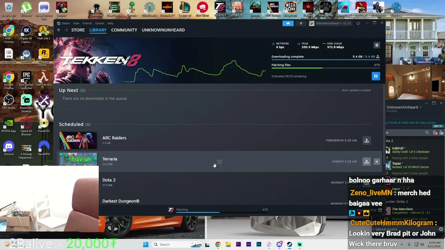
Task: Open taskbar clock and date
Action: tap(435, 244)
